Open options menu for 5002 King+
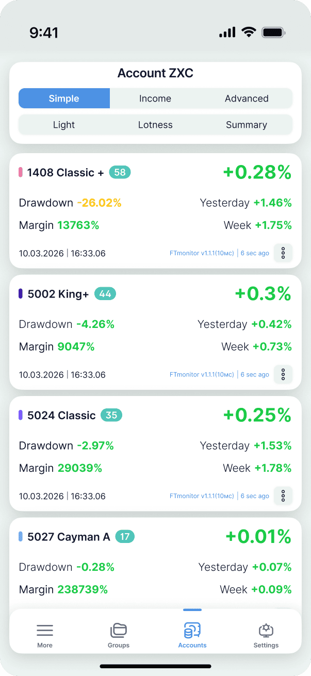 [283, 374]
